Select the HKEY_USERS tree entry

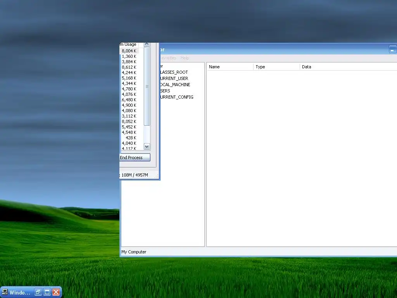165,91
